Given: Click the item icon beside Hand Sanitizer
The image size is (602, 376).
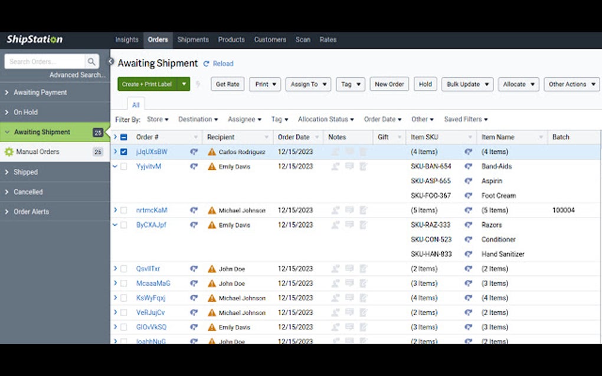Looking at the screenshot, I should tap(468, 254).
